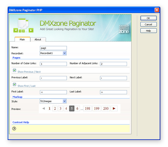Click page 3 in the preview
The image size is (168, 147).
tap(61, 109)
